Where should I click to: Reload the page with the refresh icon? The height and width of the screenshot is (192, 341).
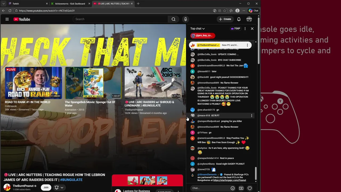coord(10,11)
